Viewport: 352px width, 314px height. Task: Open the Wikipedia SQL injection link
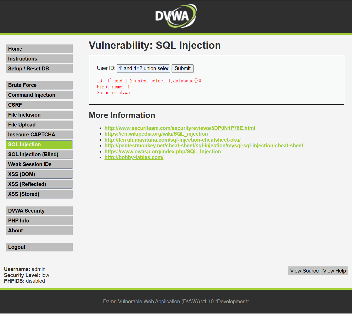[156, 134]
